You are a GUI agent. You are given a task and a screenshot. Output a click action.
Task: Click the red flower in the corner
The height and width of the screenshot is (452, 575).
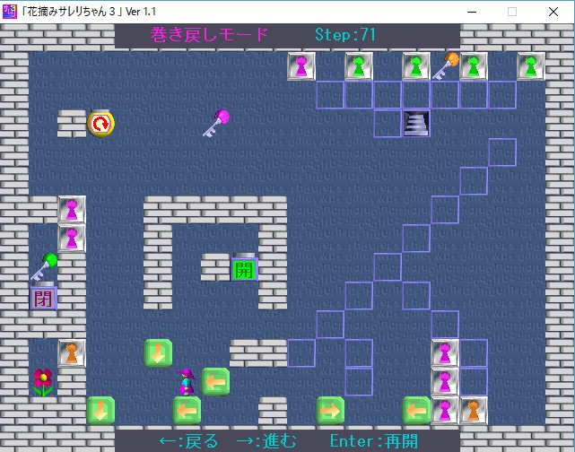[43, 381]
